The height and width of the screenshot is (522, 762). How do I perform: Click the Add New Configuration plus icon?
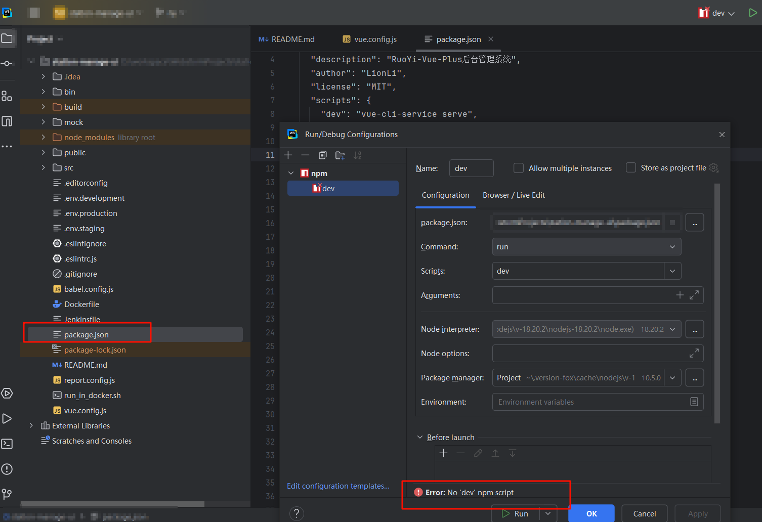[x=288, y=155]
